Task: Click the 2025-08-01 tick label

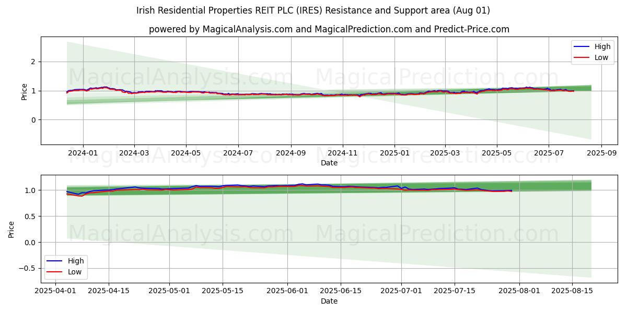Action: coord(519,291)
